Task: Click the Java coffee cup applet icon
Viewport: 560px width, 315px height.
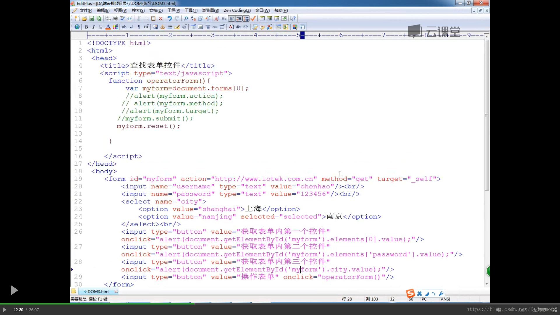Action: [262, 27]
